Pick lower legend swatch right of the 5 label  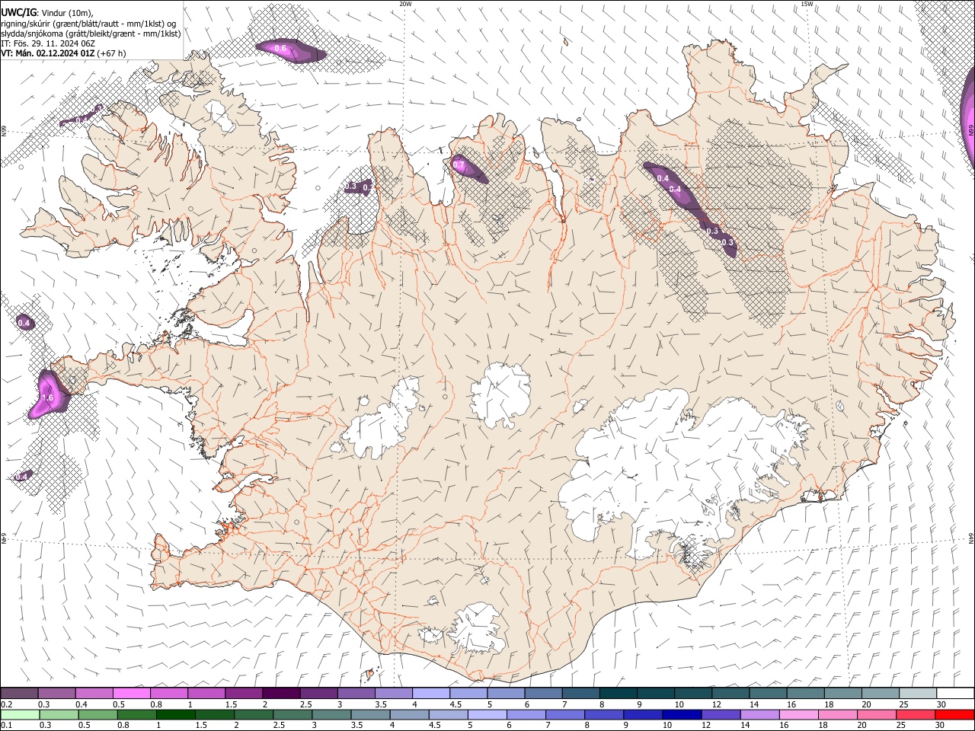[x=487, y=715]
